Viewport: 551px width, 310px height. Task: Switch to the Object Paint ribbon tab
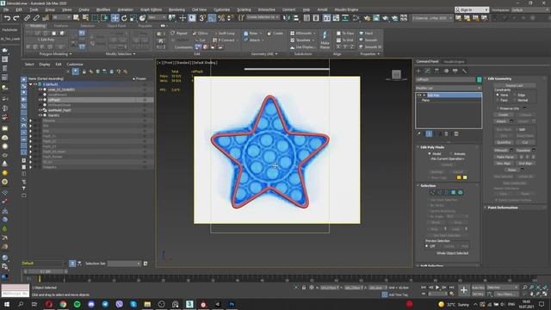coord(116,26)
